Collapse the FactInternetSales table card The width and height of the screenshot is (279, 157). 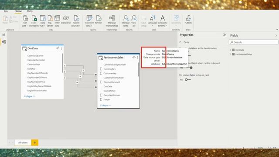(x=105, y=106)
